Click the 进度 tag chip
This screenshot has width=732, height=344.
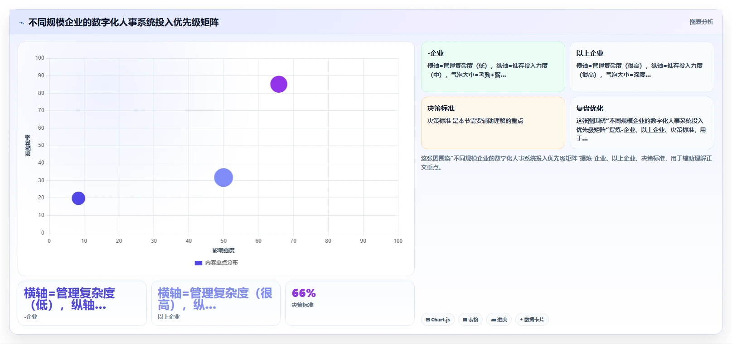(499, 320)
